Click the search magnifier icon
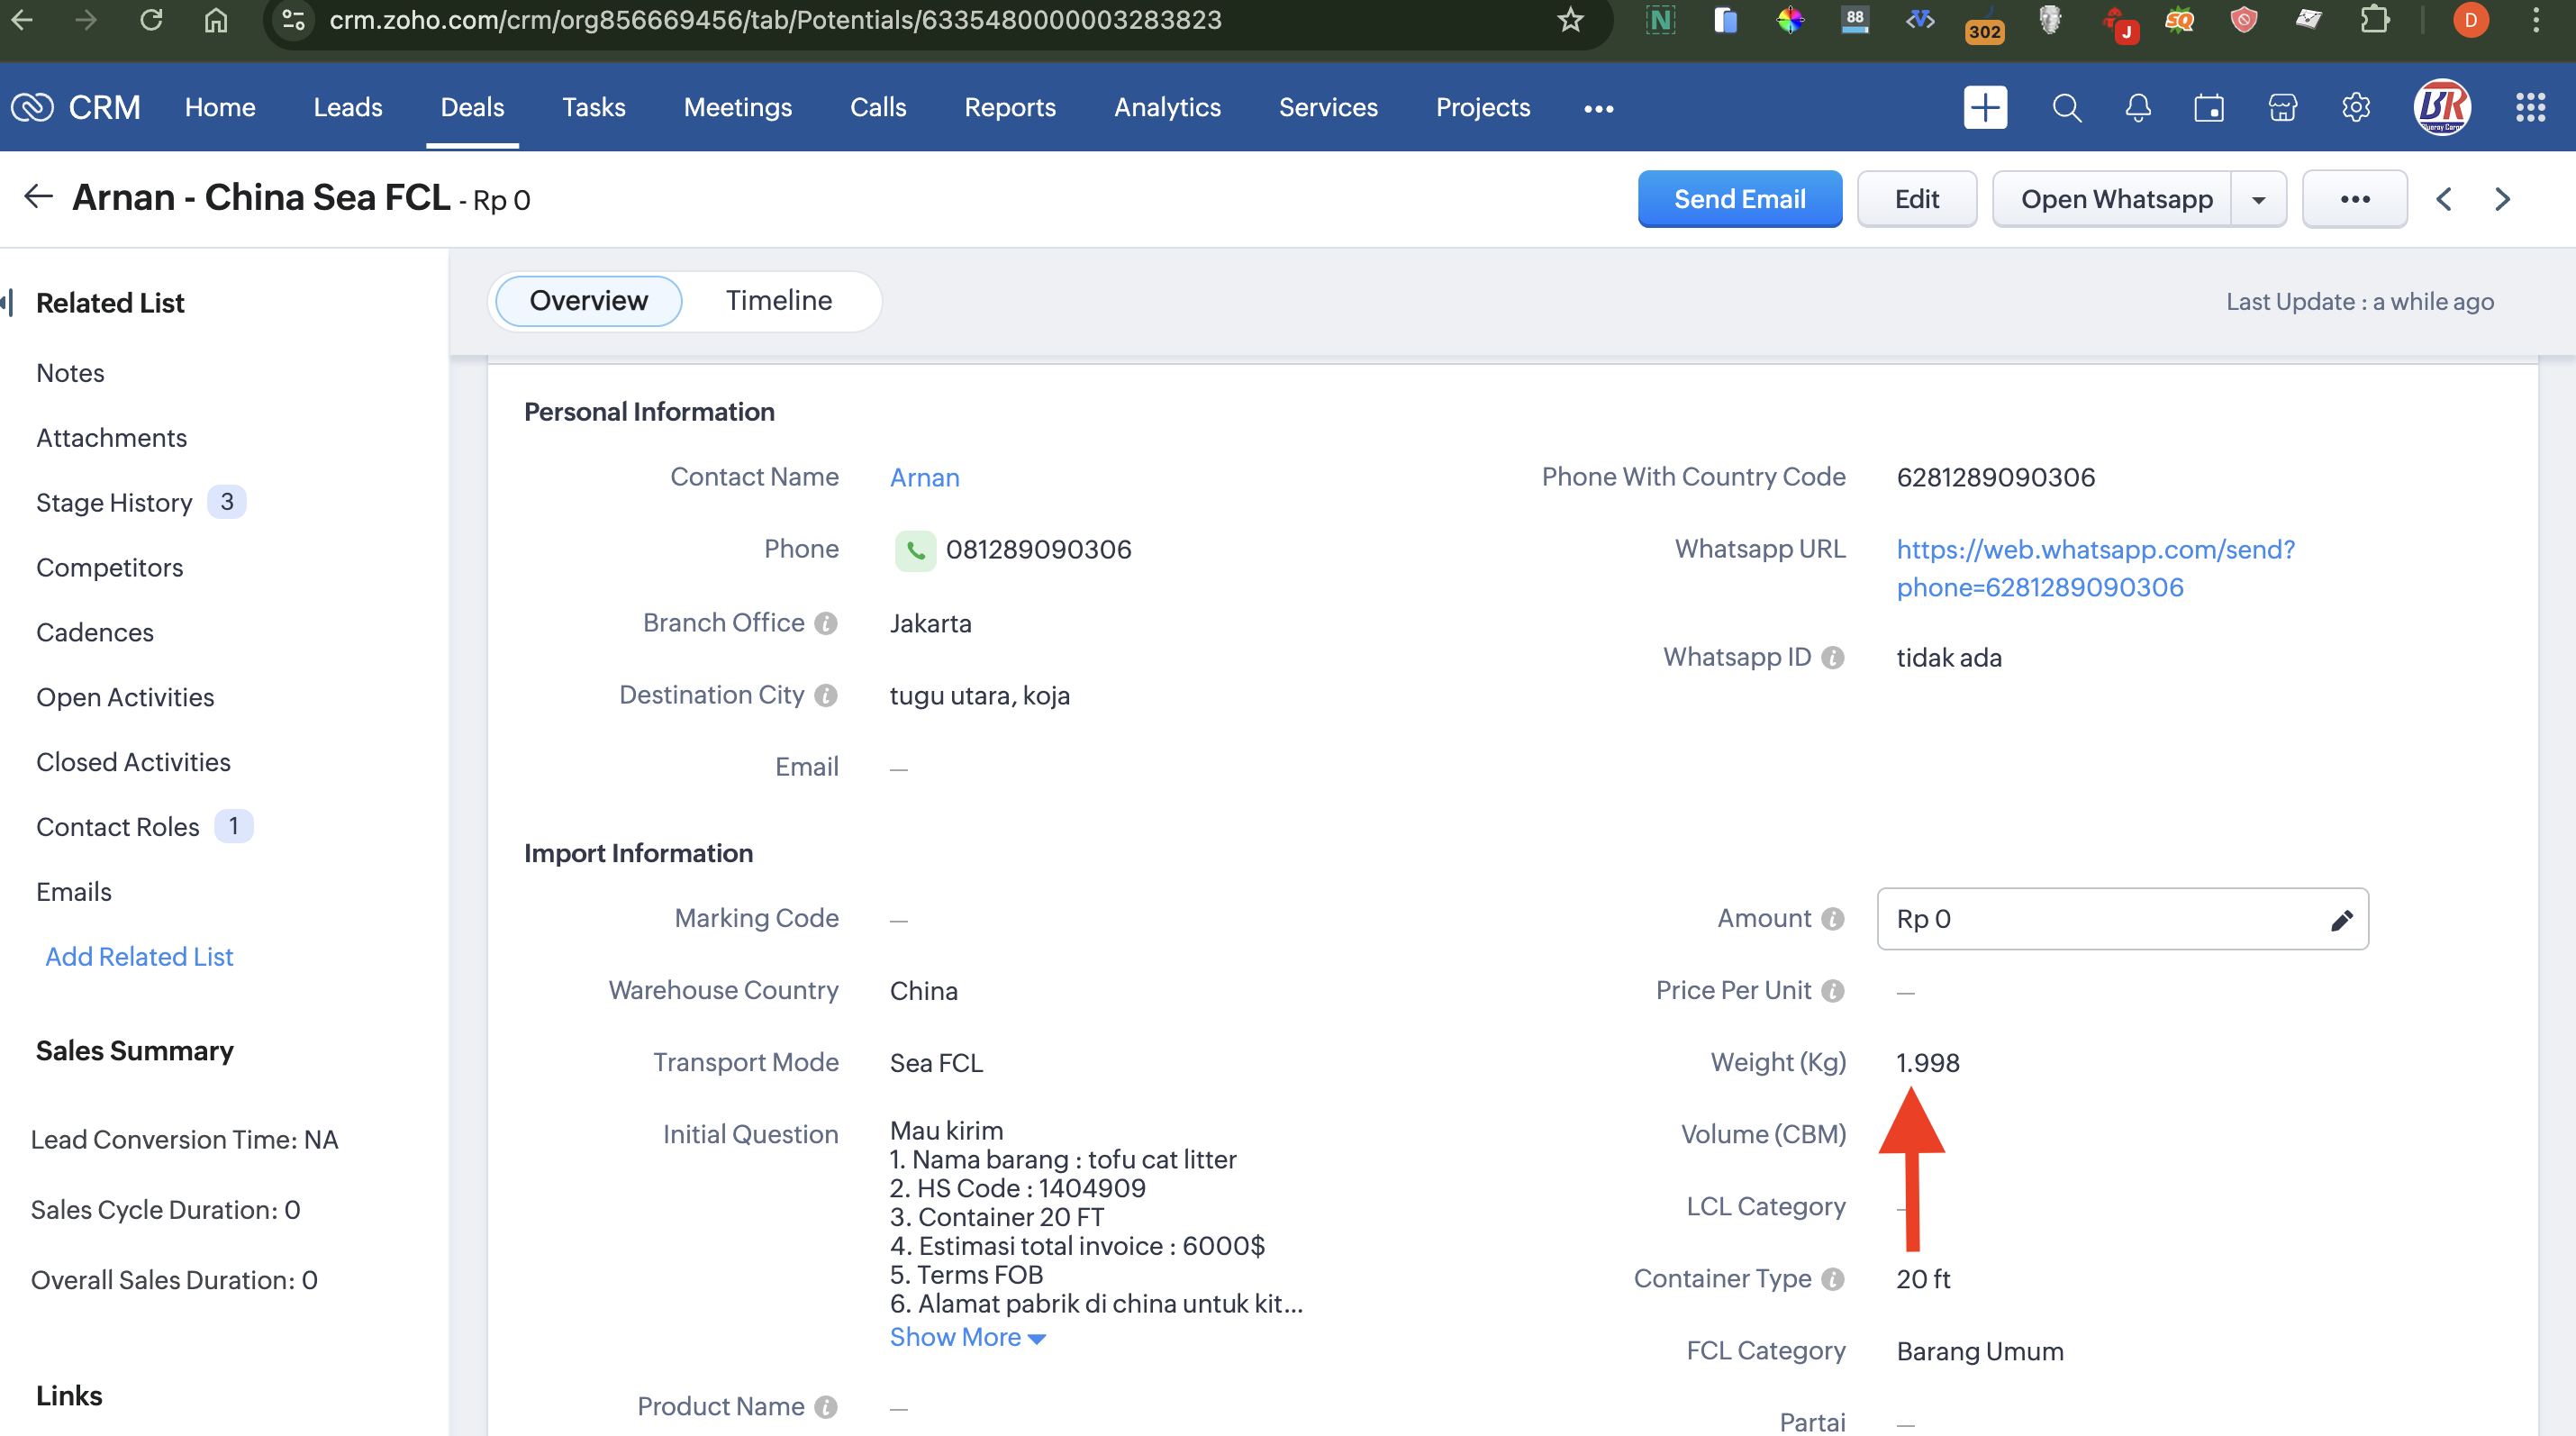The height and width of the screenshot is (1436, 2576). coord(2066,107)
